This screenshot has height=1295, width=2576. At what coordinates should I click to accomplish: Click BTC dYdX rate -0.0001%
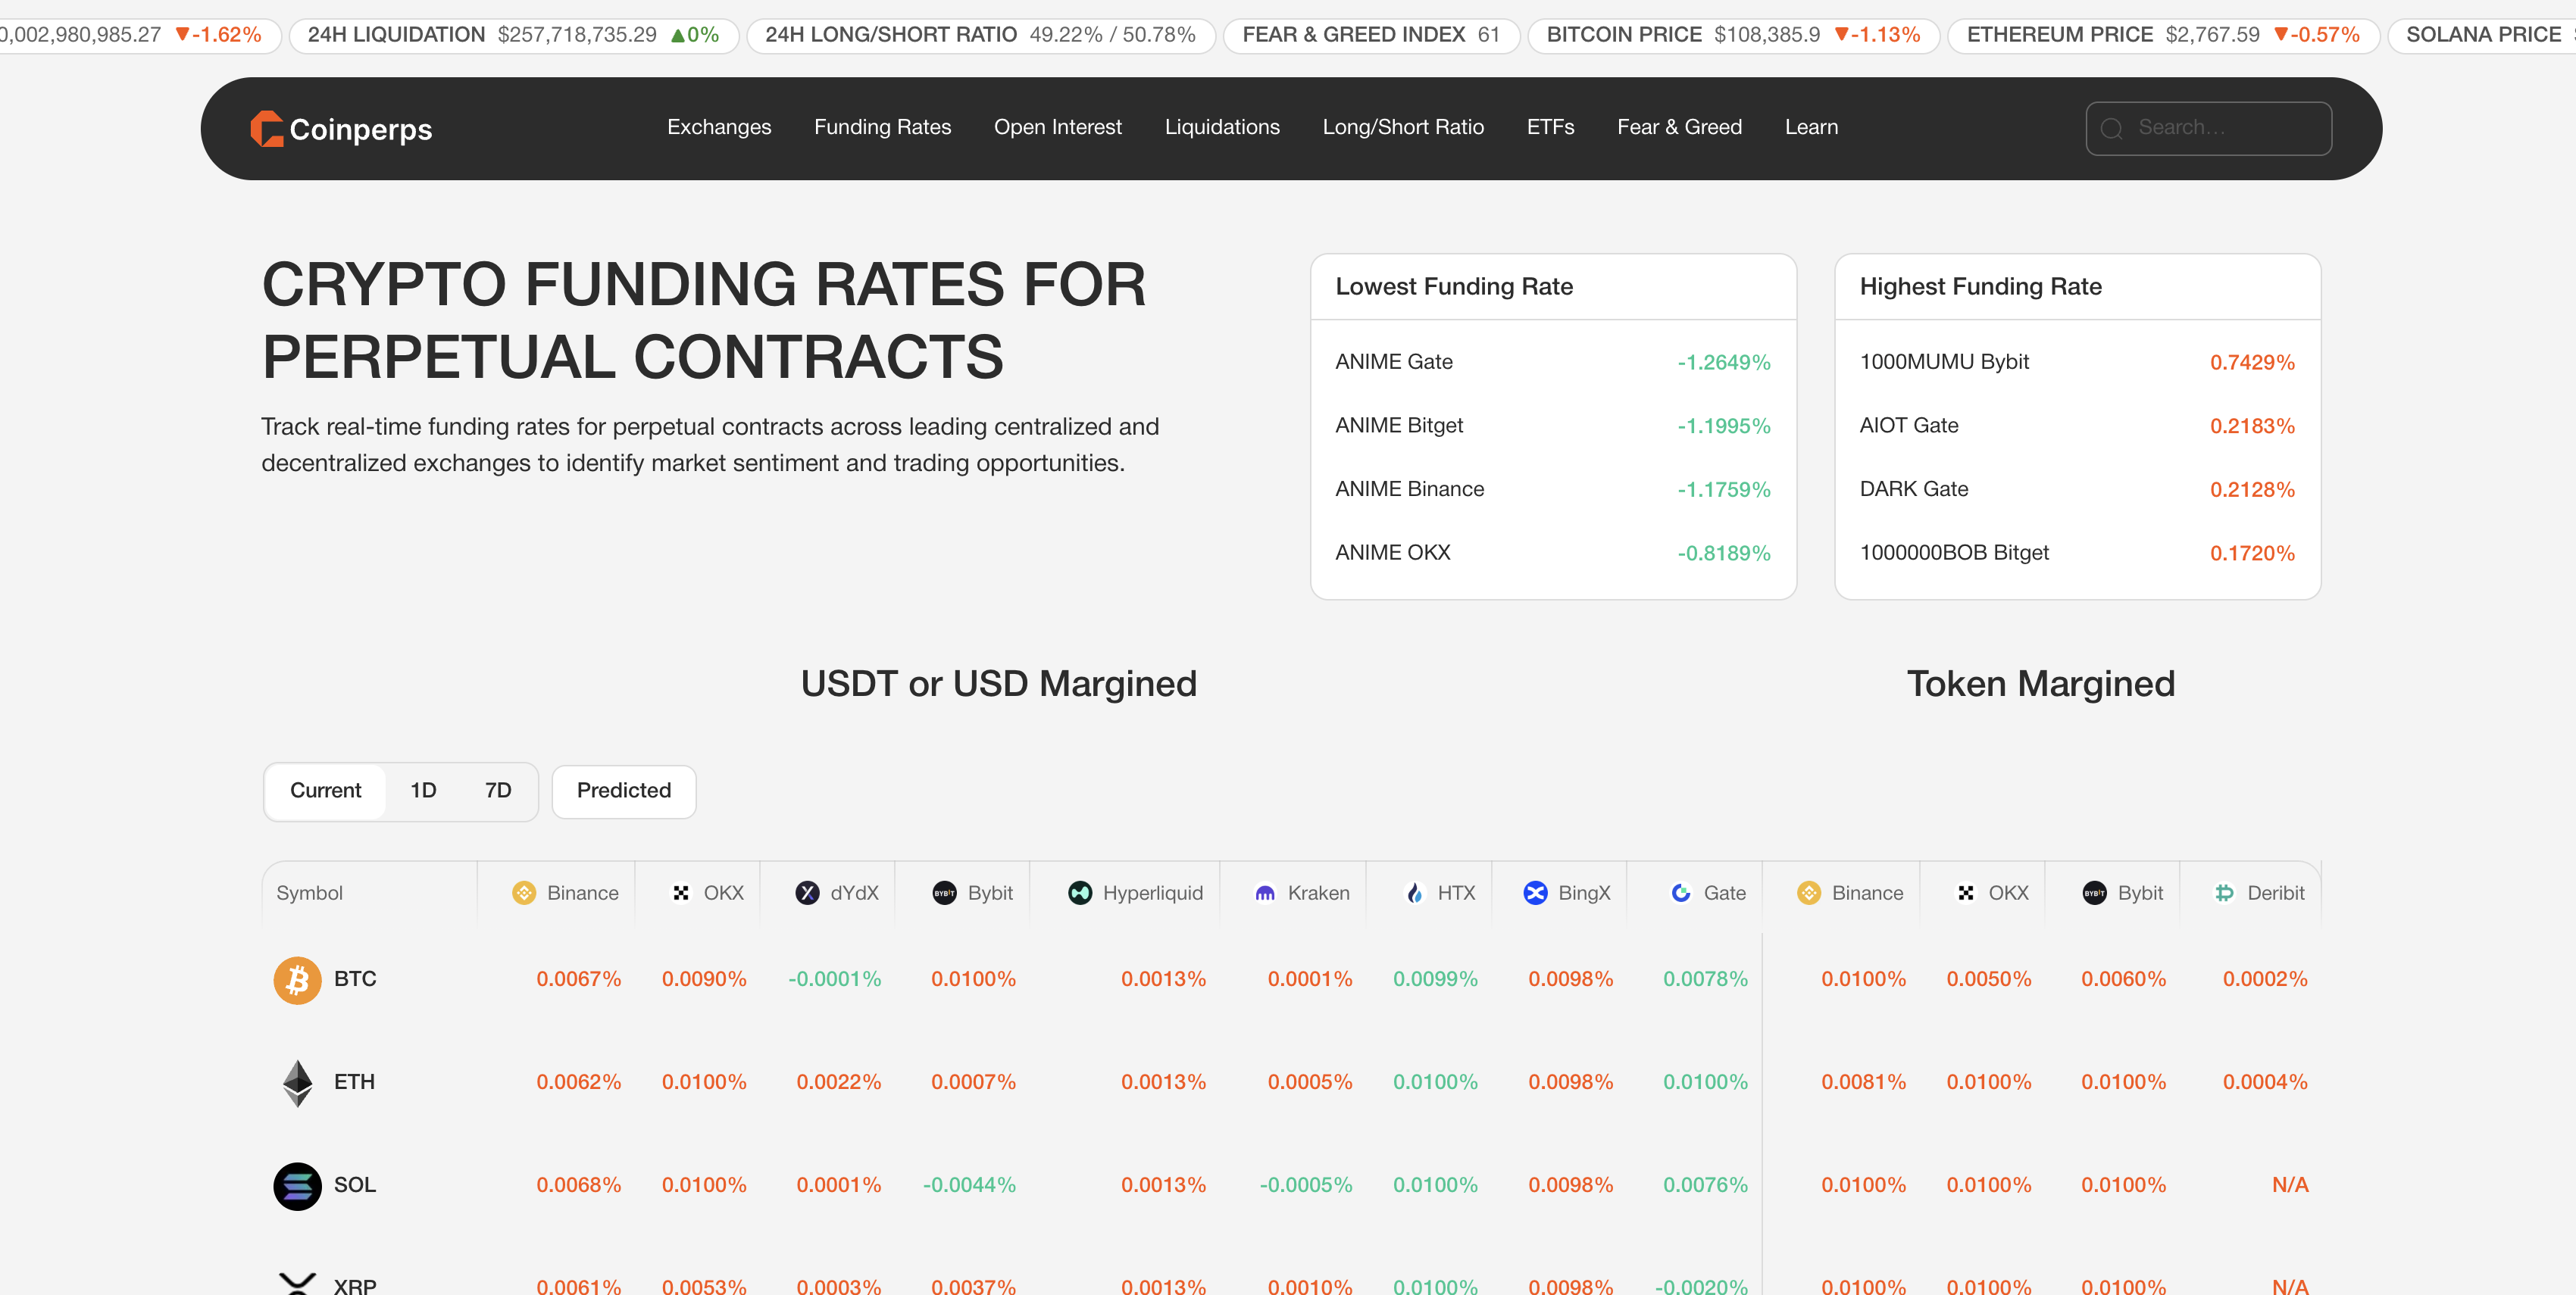[834, 979]
